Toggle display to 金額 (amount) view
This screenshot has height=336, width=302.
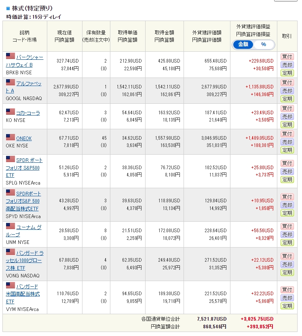243,44
